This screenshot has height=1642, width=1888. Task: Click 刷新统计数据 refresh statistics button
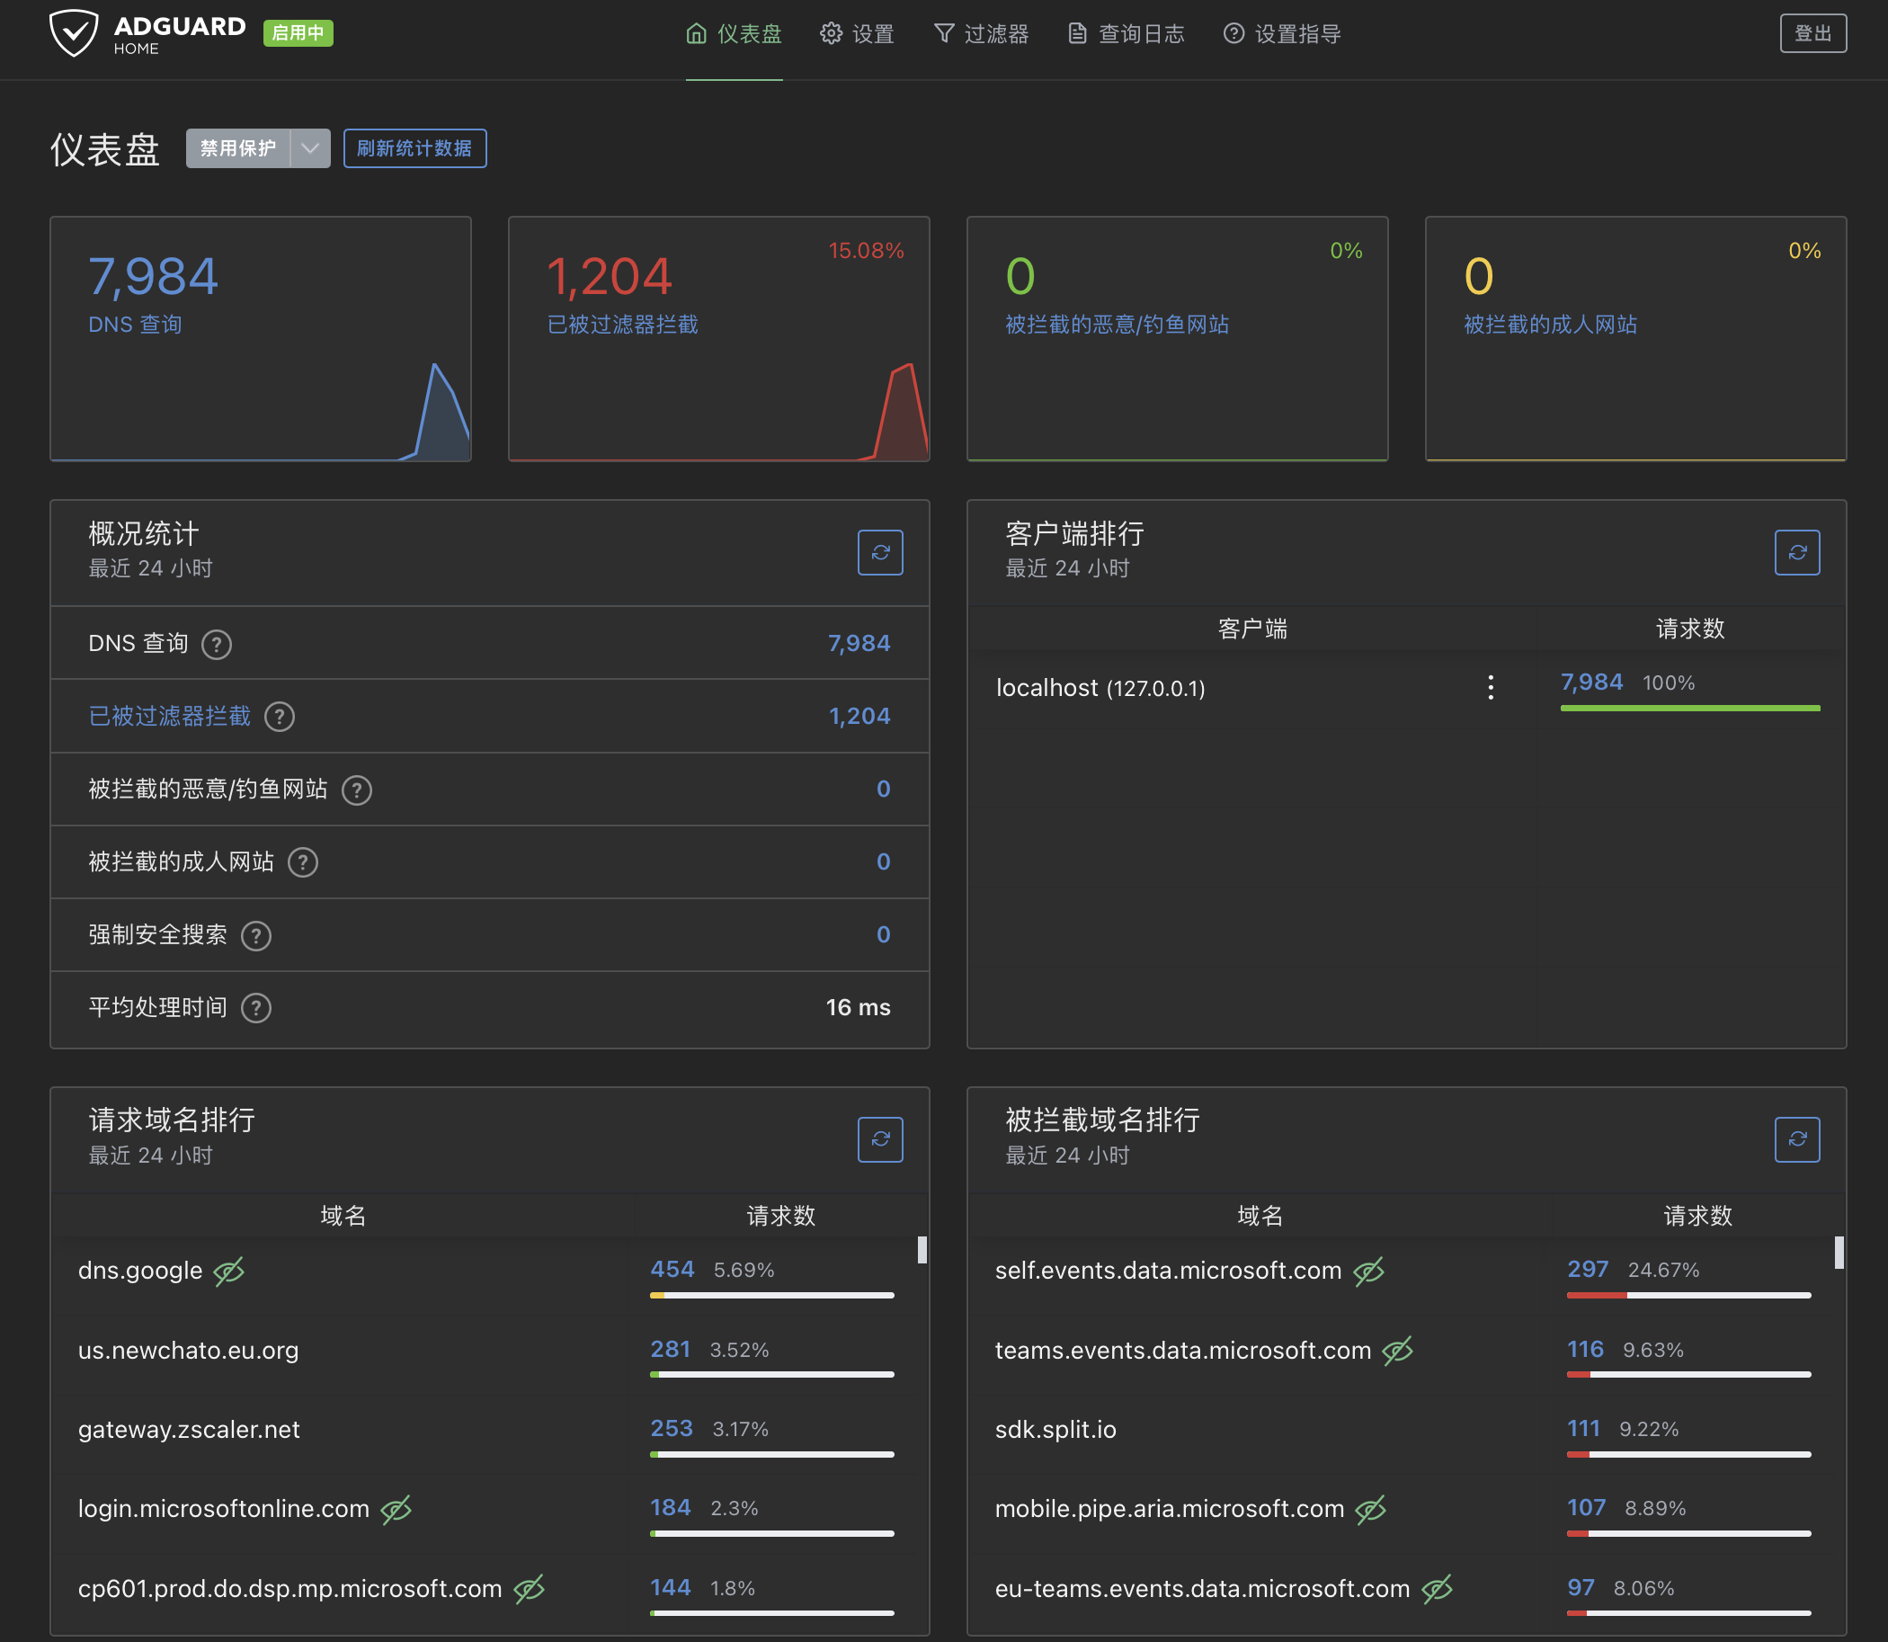point(414,148)
